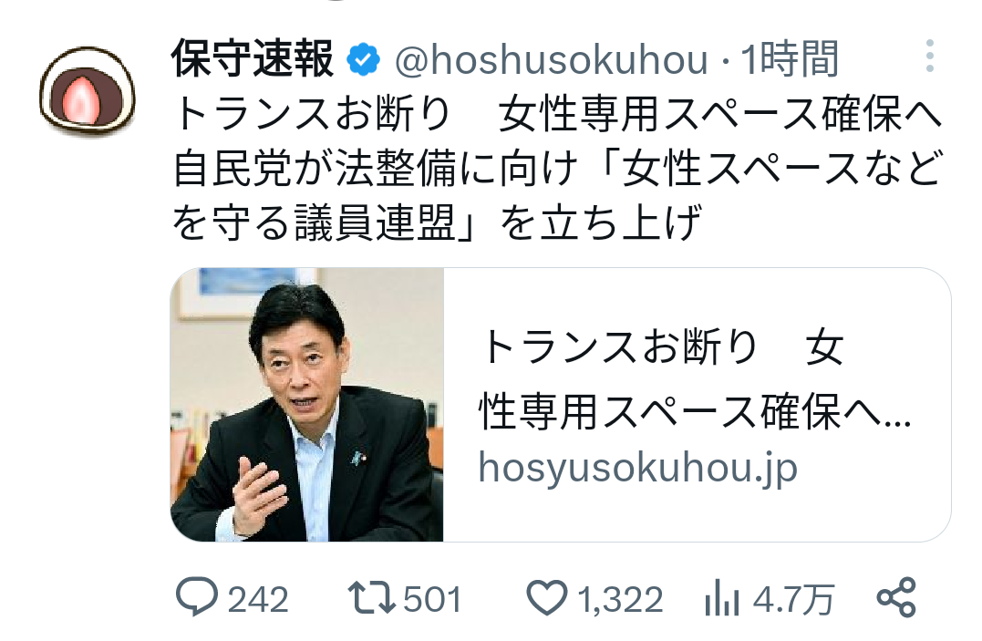This screenshot has height=641, width=982.
Task: Click the hosyusokuhou.jp domain link
Action: tap(637, 468)
